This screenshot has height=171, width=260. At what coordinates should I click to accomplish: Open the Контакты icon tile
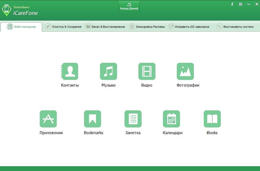click(x=70, y=71)
